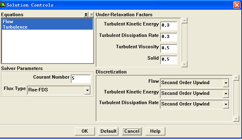The image size is (242, 140).
Task: Click the Courant Number input field
Action: (81, 79)
